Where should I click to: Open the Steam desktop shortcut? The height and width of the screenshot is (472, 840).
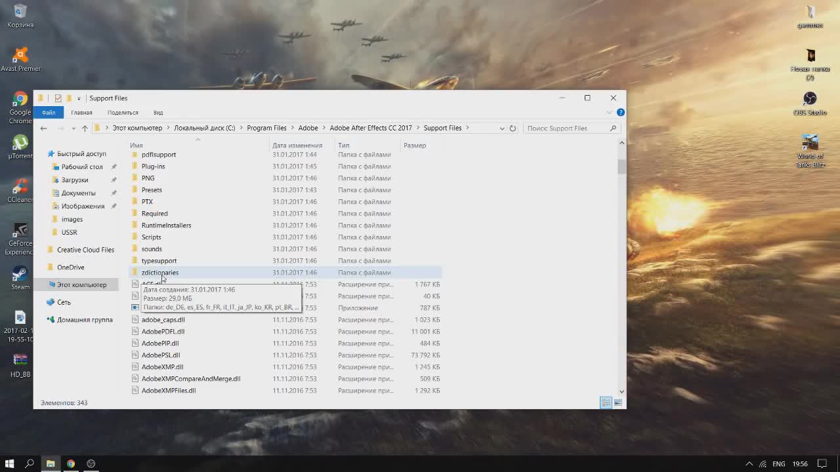click(x=20, y=278)
